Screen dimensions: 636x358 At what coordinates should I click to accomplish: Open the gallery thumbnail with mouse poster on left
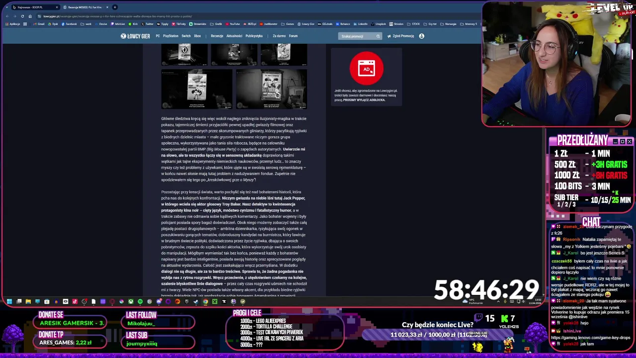197,89
